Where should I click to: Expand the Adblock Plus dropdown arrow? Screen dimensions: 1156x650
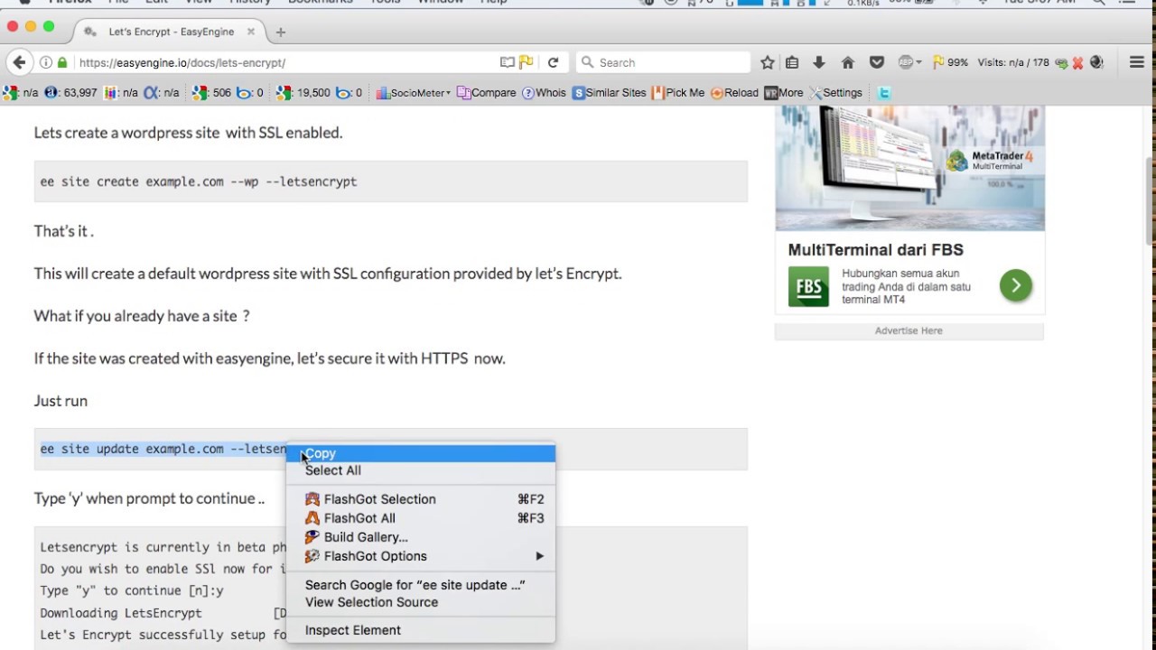pyautogui.click(x=918, y=62)
